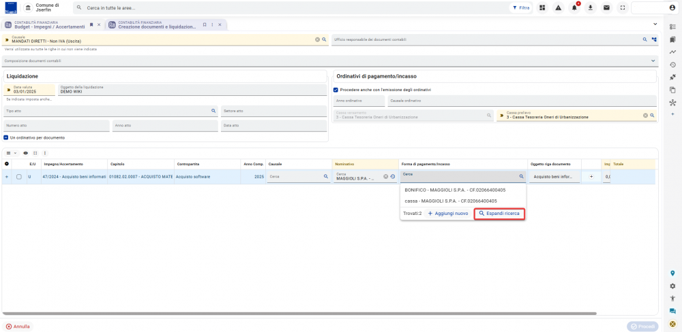Click the Espandi ricerca button
Image resolution: width=682 pixels, height=332 pixels.
(499, 214)
